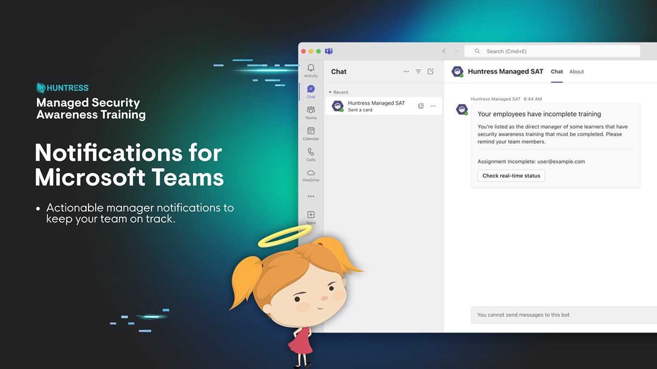Viewport: 657px width, 369px height.
Task: Click the Huntress Managed SAT header avatar
Action: (x=457, y=72)
